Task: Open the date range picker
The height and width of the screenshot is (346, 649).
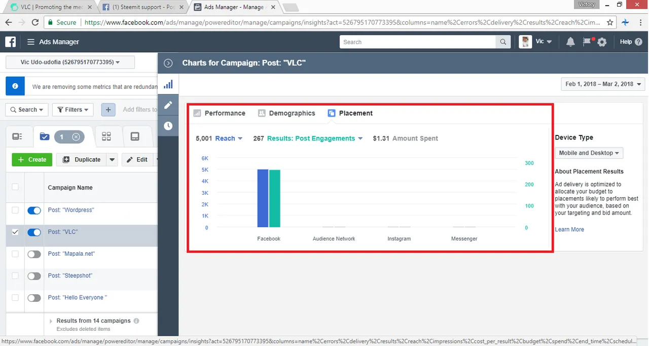Action: (x=603, y=84)
